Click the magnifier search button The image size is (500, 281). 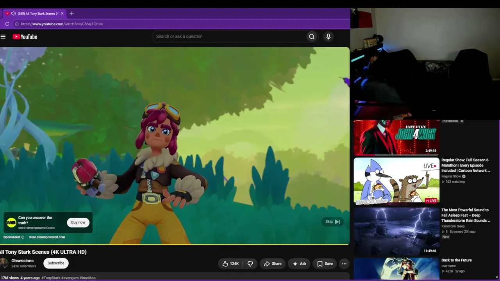tap(312, 37)
